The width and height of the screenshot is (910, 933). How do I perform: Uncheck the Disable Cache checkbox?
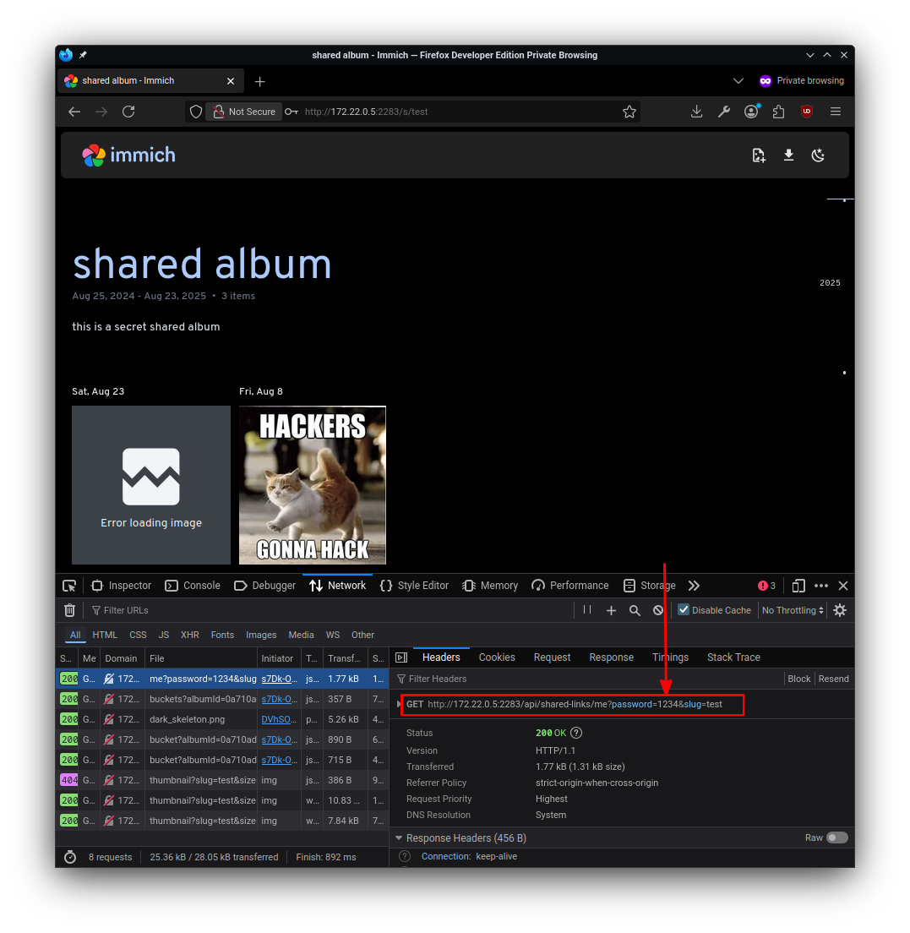(684, 610)
